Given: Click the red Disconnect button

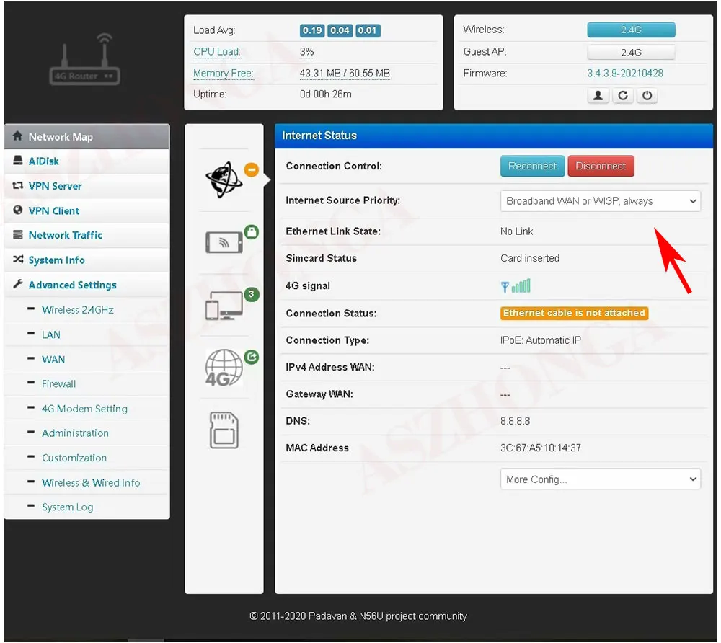Looking at the screenshot, I should [602, 167].
